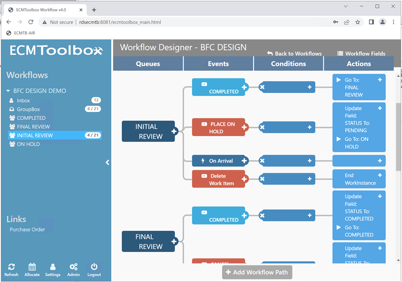Select Inbox in the workflows list

pos(24,101)
